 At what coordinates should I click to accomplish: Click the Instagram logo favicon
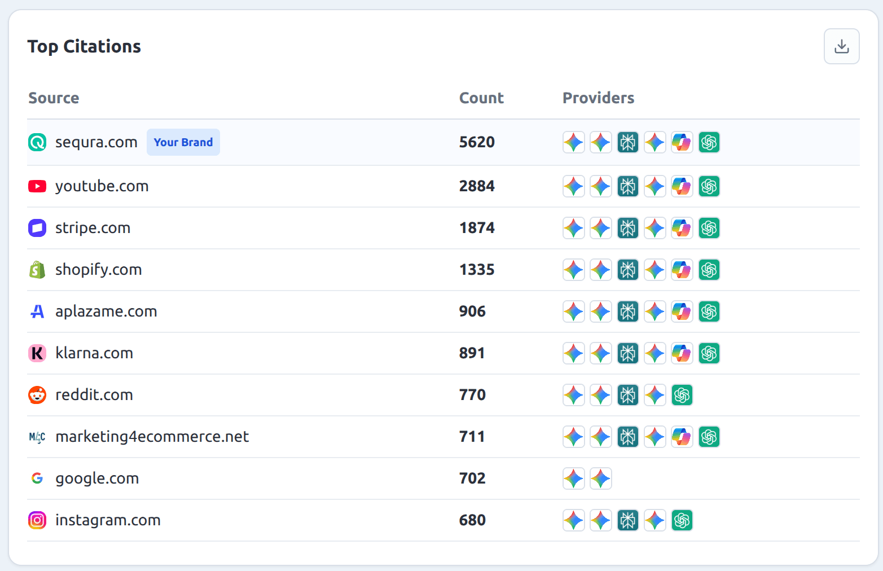(x=37, y=520)
